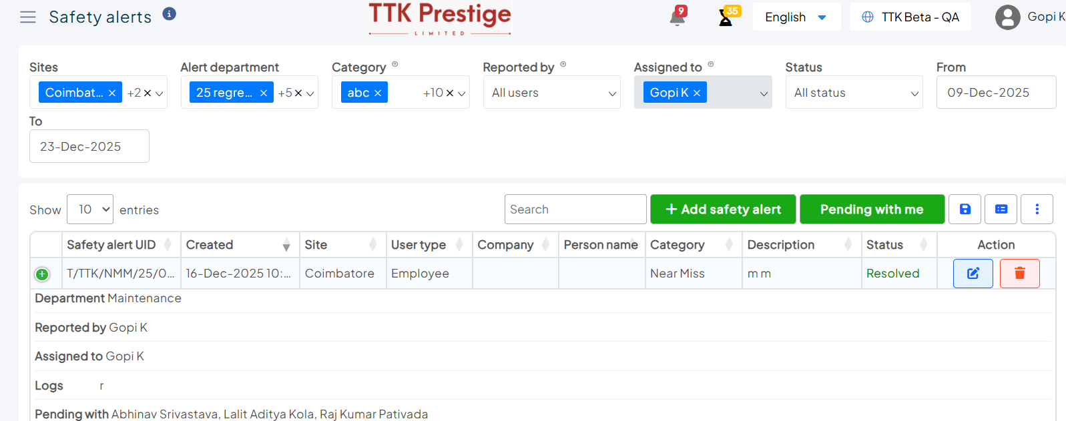Click the Add safety alert button
Image resolution: width=1066 pixels, height=421 pixels.
tap(723, 209)
